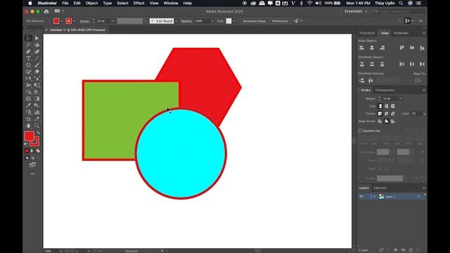Click the red fill swatch in control bar
Image resolution: width=450 pixels, height=253 pixels.
click(x=56, y=21)
